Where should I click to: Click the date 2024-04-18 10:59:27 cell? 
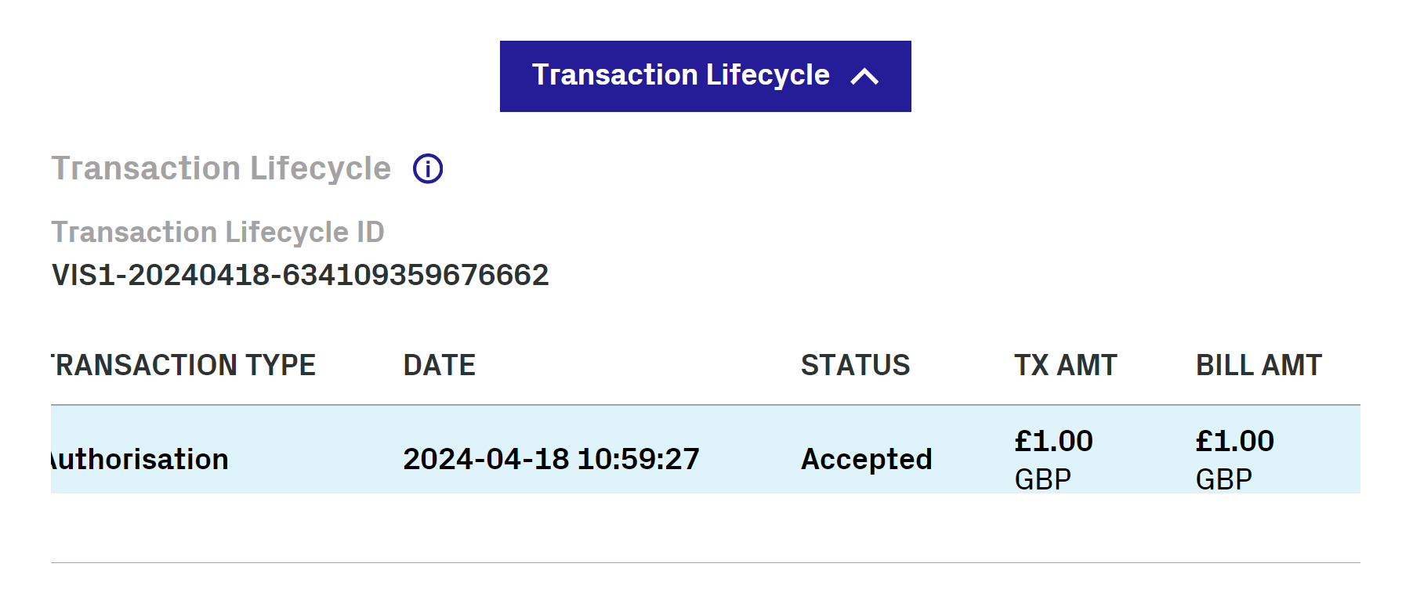pos(551,459)
